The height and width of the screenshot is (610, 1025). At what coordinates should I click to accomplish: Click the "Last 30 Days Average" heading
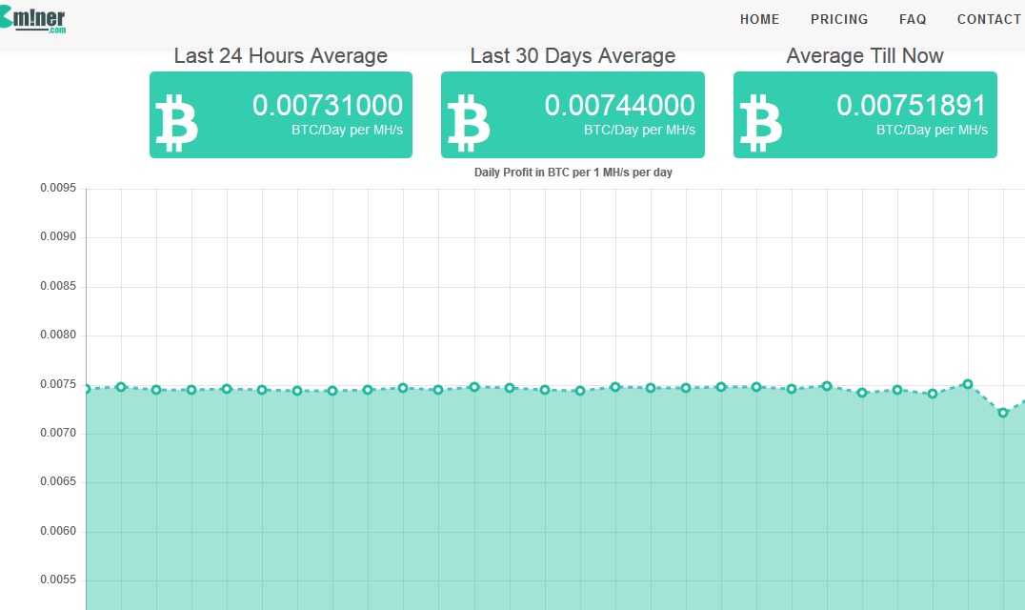(x=573, y=56)
